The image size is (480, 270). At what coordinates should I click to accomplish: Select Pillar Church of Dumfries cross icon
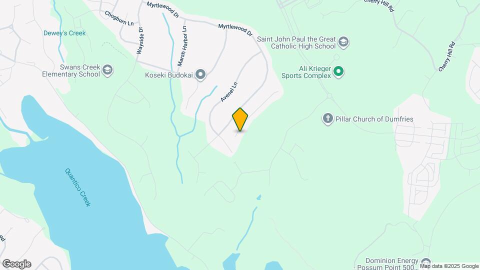pyautogui.click(x=327, y=119)
